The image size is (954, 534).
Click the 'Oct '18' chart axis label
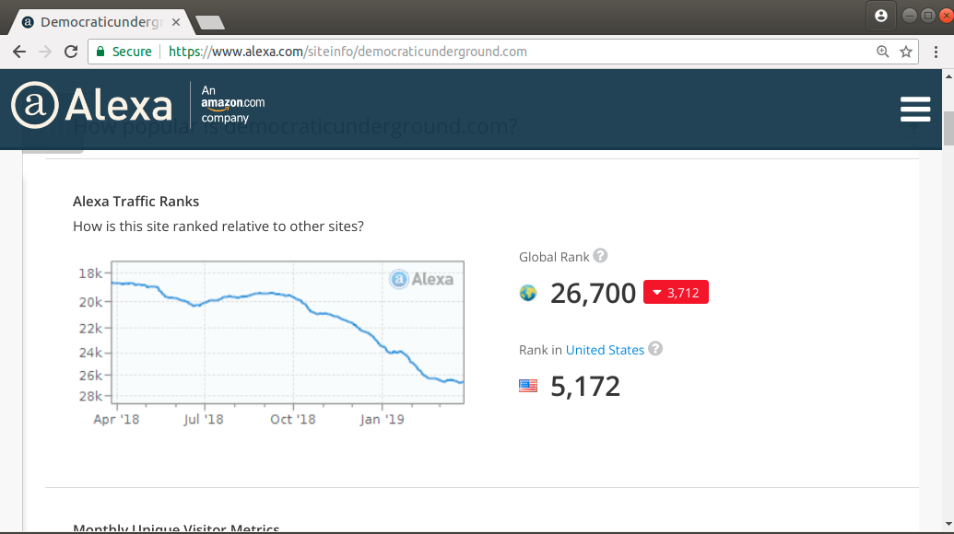292,419
